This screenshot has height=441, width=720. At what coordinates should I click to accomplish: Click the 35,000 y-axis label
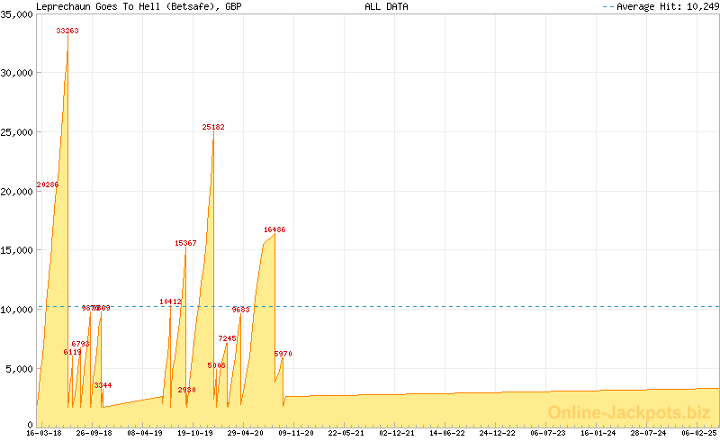(16, 13)
